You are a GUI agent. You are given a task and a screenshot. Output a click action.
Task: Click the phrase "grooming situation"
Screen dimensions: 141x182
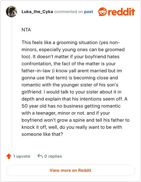[x=77, y=42]
